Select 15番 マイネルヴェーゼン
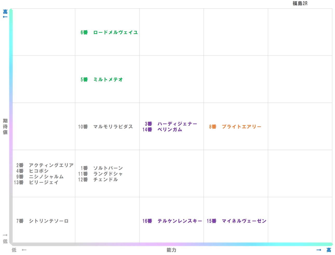Screen dimensions: 335x255 click(236, 221)
